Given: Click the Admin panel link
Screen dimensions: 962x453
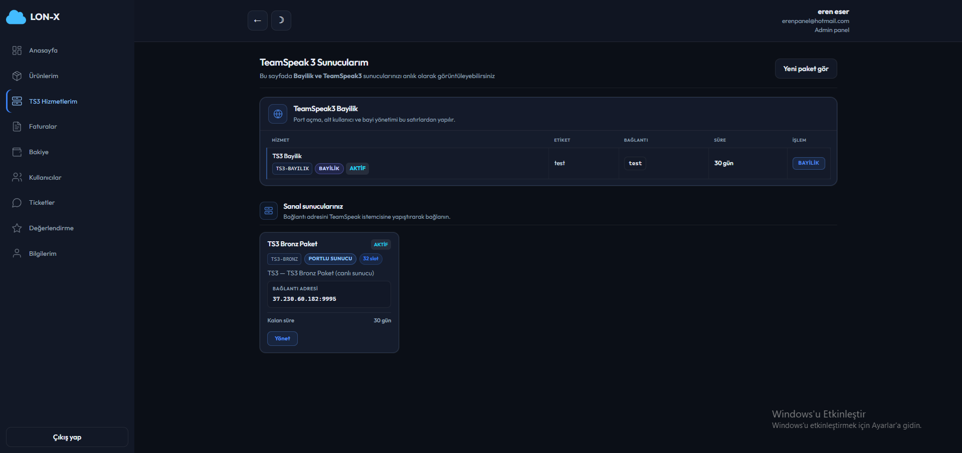Looking at the screenshot, I should click(x=832, y=30).
